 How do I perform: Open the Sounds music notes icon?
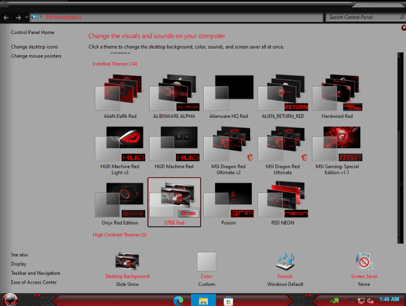(285, 261)
